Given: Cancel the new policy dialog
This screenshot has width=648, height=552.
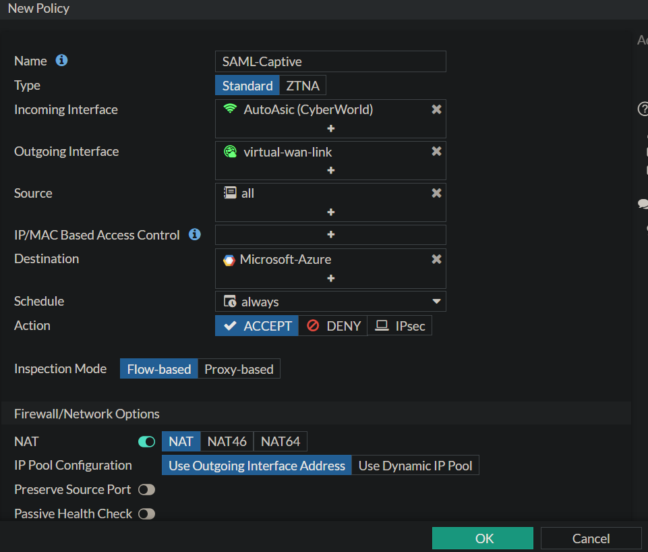Looking at the screenshot, I should (591, 538).
